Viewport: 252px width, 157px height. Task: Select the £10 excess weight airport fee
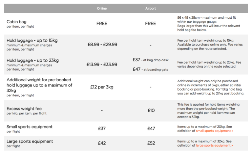[x=151, y=110]
